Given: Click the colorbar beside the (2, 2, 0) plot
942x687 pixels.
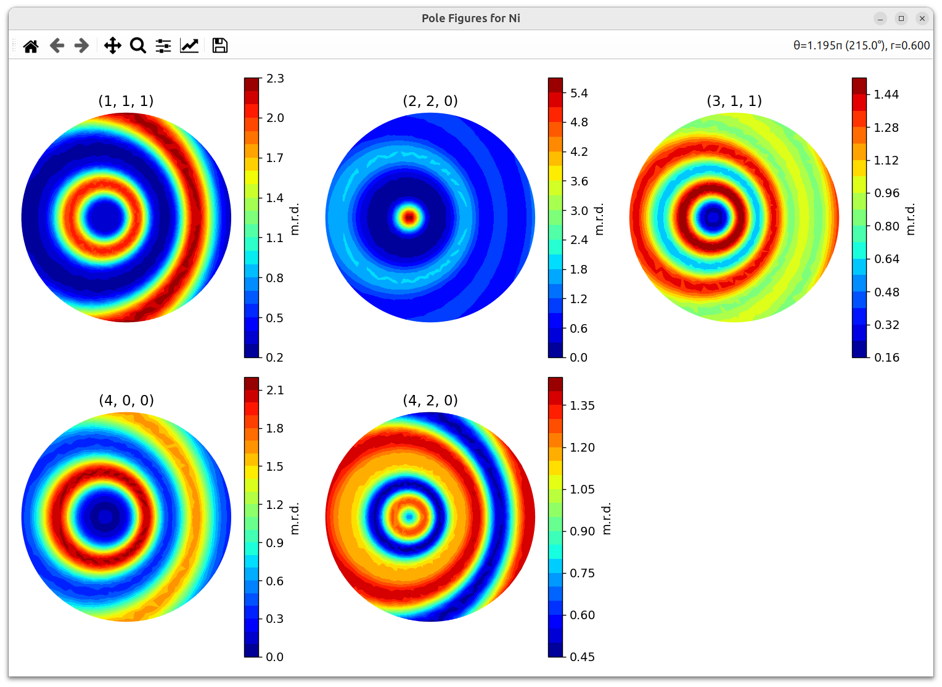Looking at the screenshot, I should pos(555,217).
